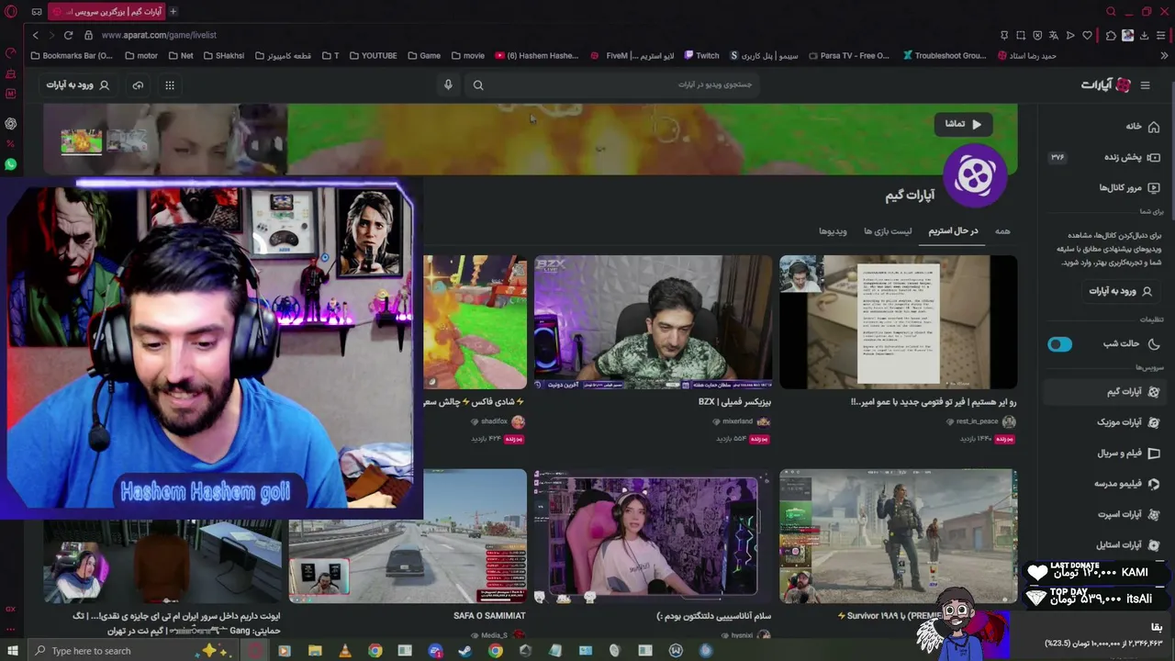Image resolution: width=1175 pixels, height=661 pixels.
Task: Click the heart icon in address bar
Action: click(x=1087, y=35)
